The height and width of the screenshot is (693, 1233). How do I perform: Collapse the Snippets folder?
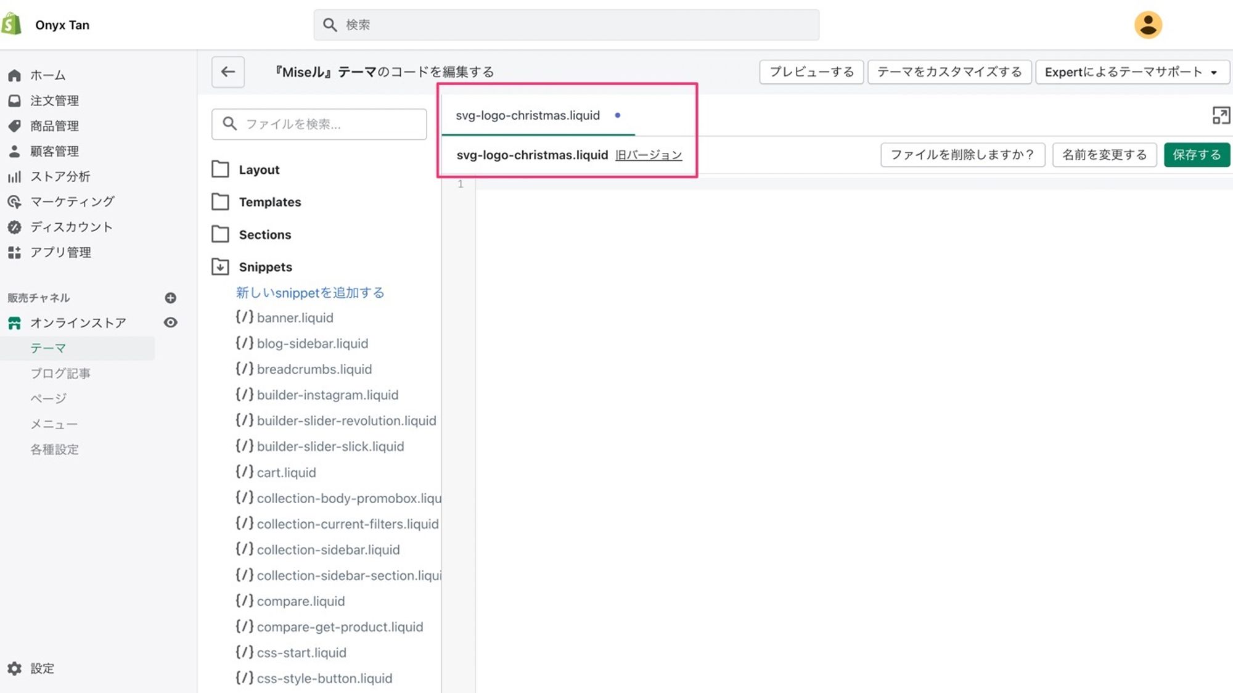(x=252, y=266)
